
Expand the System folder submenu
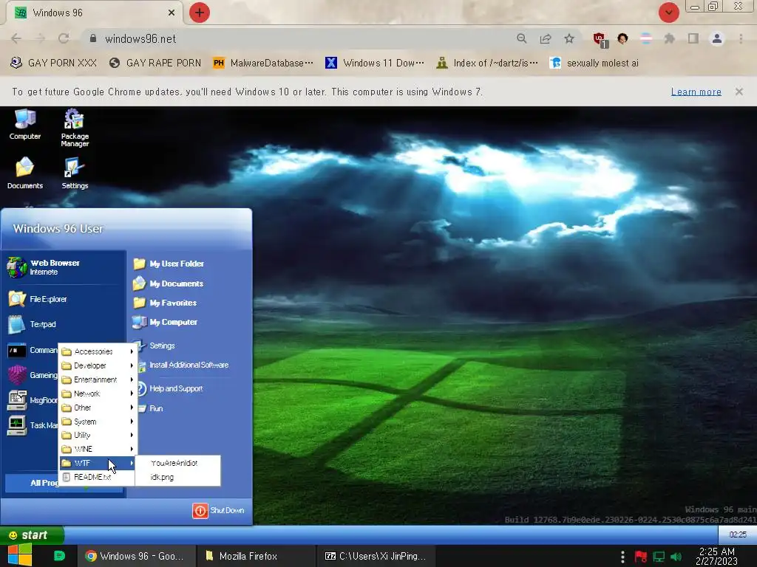(97, 422)
